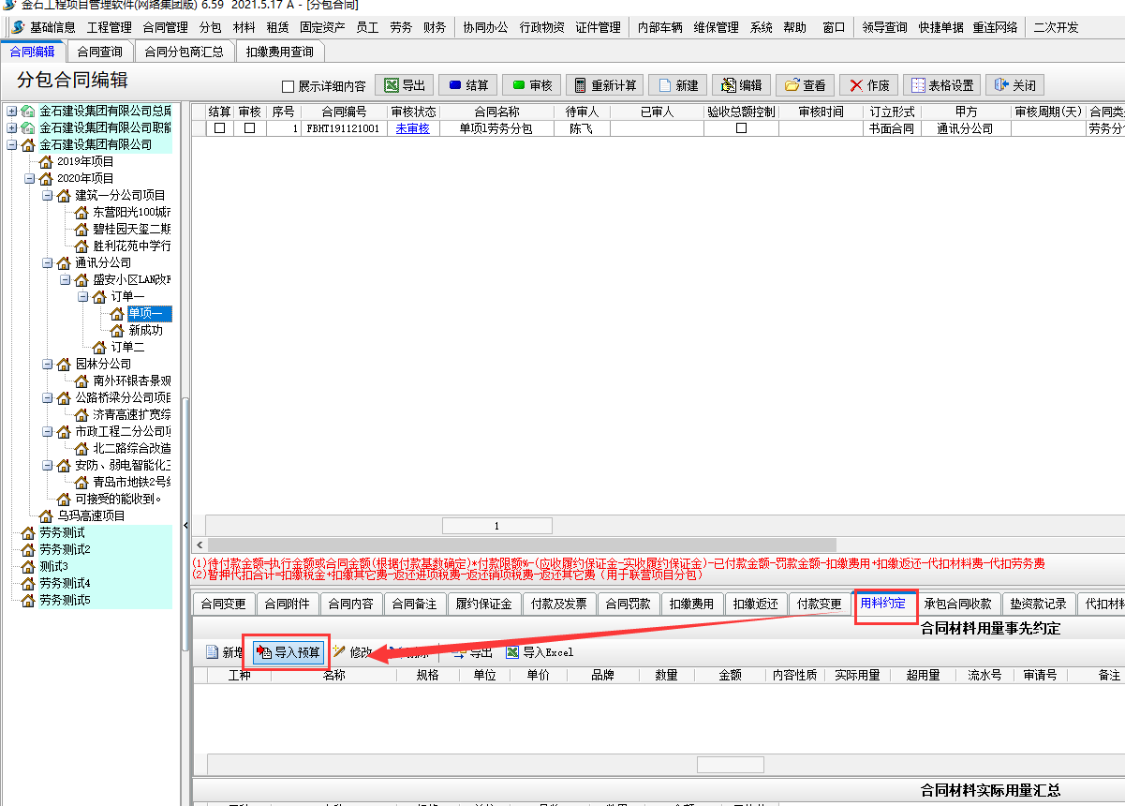This screenshot has height=806, width=1125.
Task: Select the 2019年项目 tree node
Action: coord(85,161)
